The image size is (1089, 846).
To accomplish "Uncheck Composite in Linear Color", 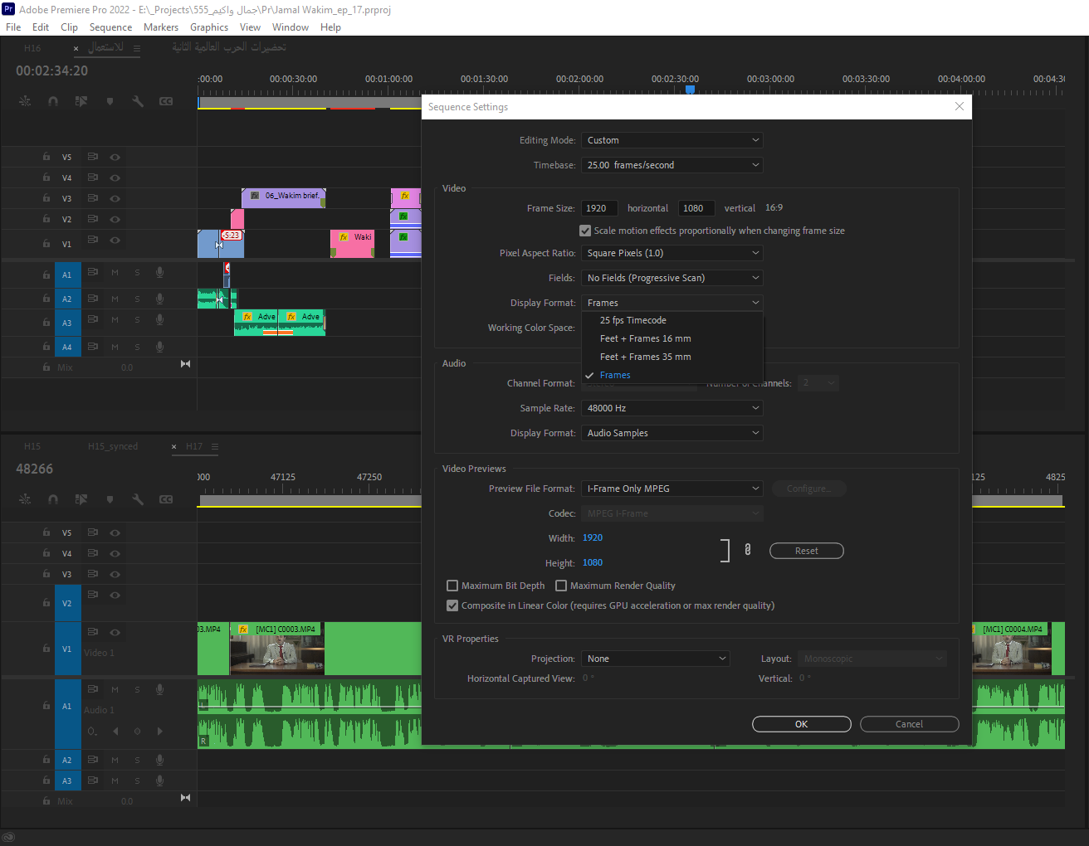I will [x=452, y=605].
